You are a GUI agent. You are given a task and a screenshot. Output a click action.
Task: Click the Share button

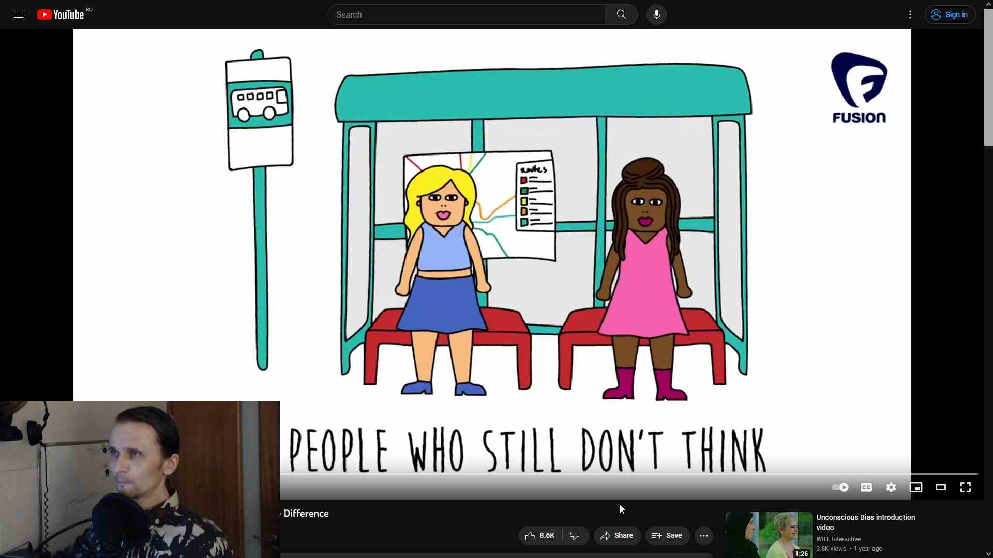pyautogui.click(x=617, y=536)
